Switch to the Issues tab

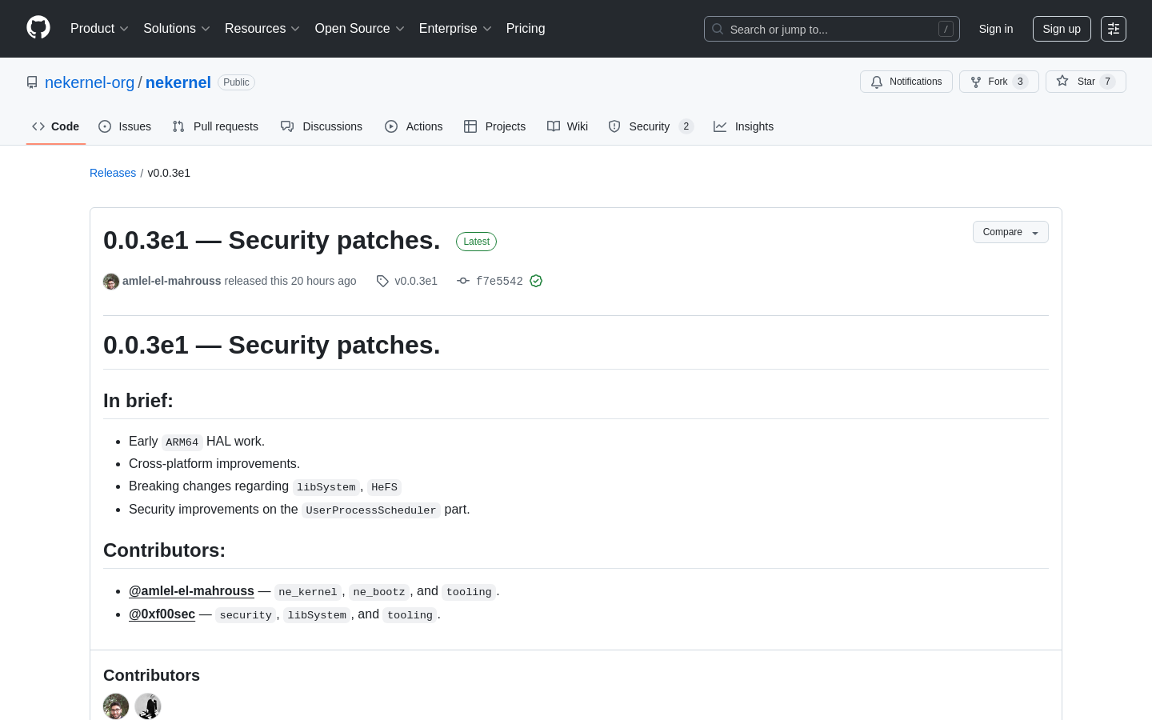pyautogui.click(x=125, y=126)
